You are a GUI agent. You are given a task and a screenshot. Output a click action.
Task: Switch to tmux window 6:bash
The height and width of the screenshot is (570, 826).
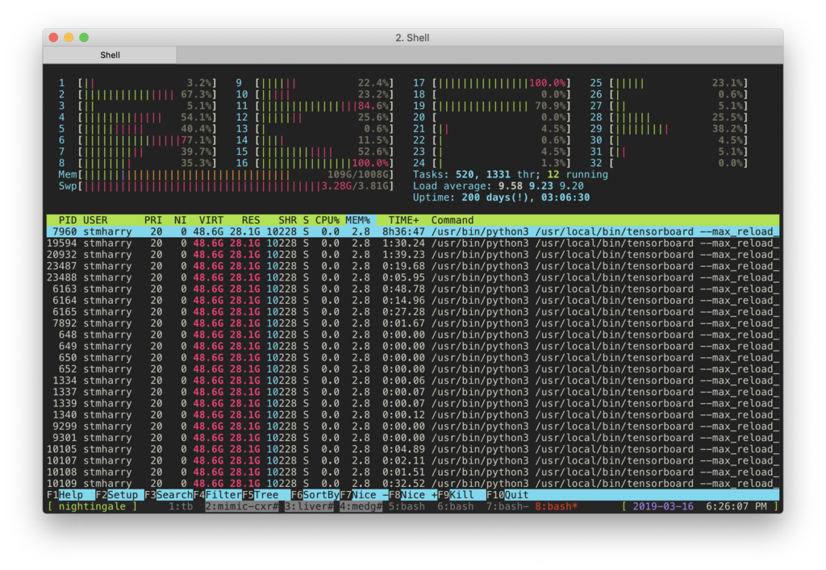click(456, 506)
